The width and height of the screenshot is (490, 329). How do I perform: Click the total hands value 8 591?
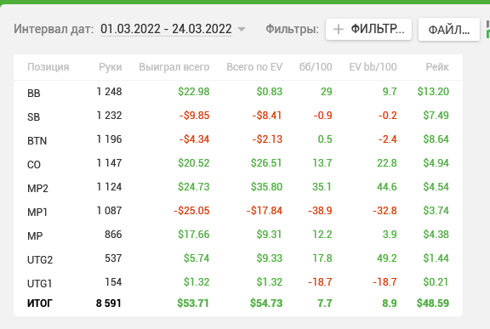108,303
